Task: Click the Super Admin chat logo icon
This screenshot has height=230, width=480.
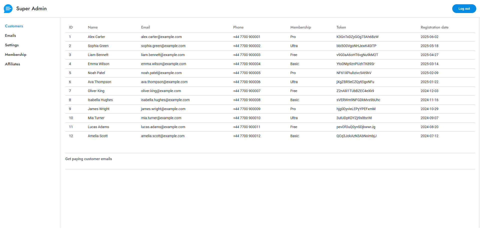Action: click(8, 9)
